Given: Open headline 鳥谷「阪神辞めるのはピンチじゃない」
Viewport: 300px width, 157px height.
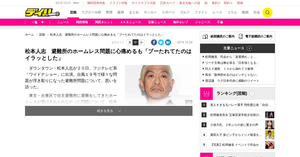Looking at the screenshot, I should click(x=232, y=75).
